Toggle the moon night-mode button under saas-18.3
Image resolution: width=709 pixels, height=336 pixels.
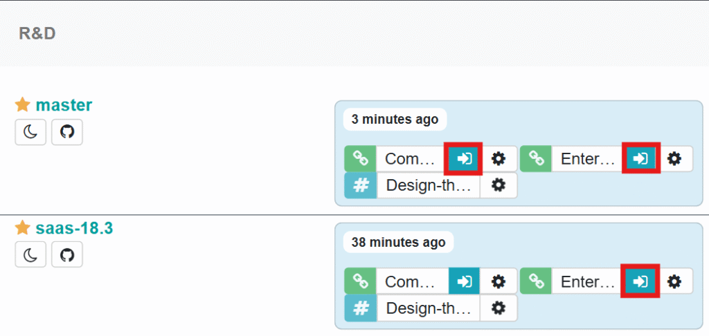[30, 254]
